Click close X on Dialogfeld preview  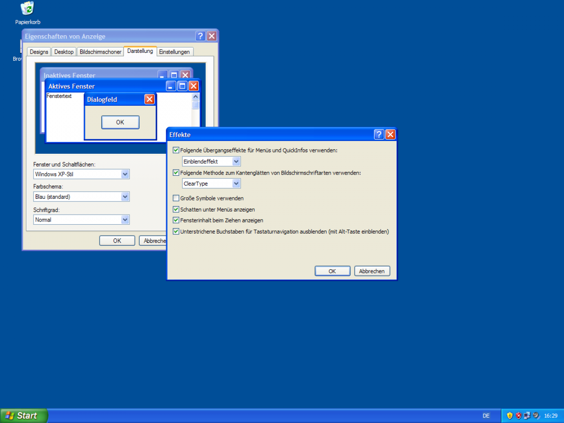click(150, 99)
